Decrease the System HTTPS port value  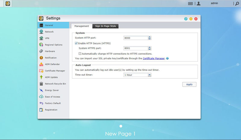click(150, 49)
